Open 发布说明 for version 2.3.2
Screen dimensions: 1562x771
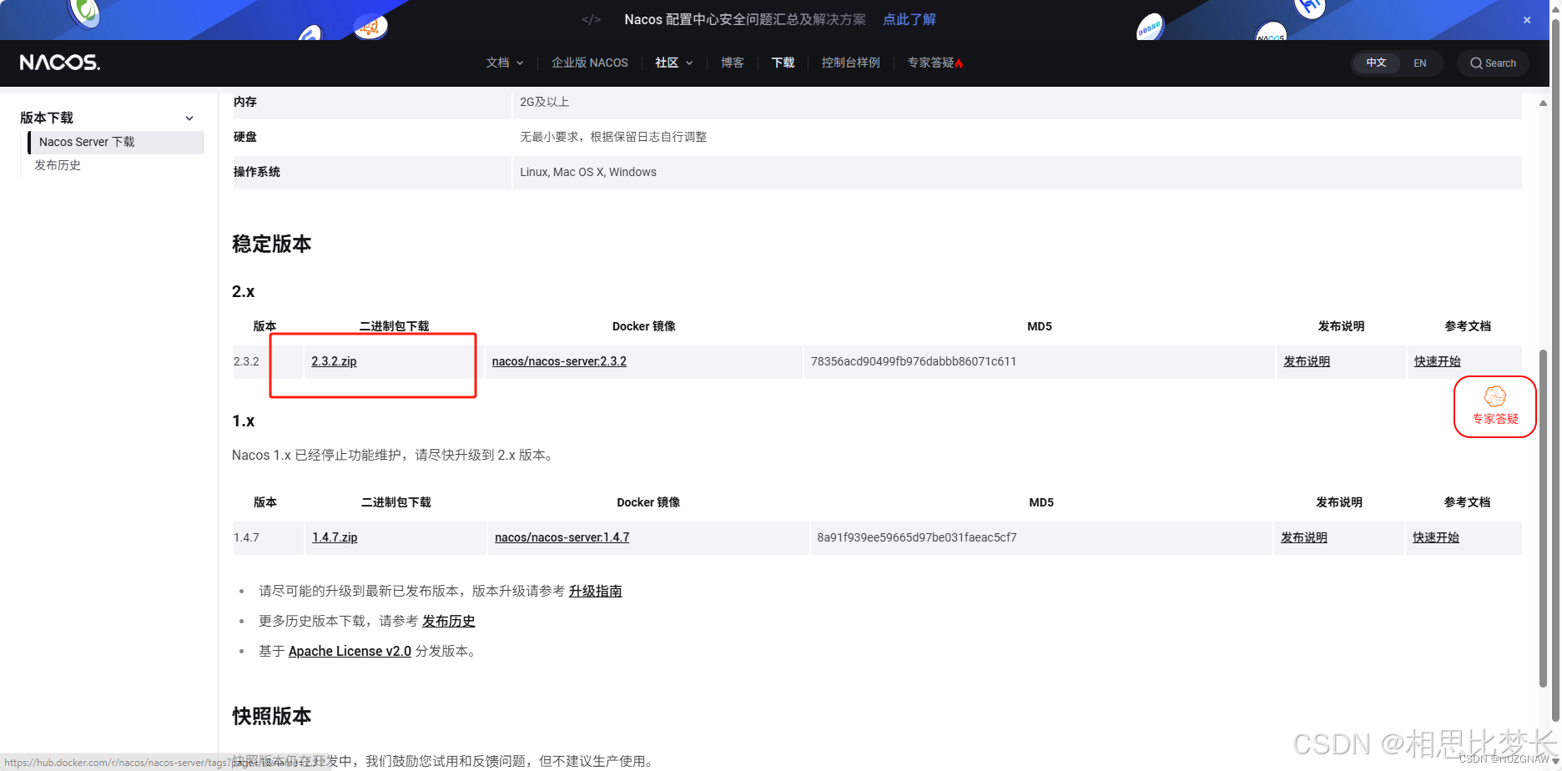(x=1307, y=361)
